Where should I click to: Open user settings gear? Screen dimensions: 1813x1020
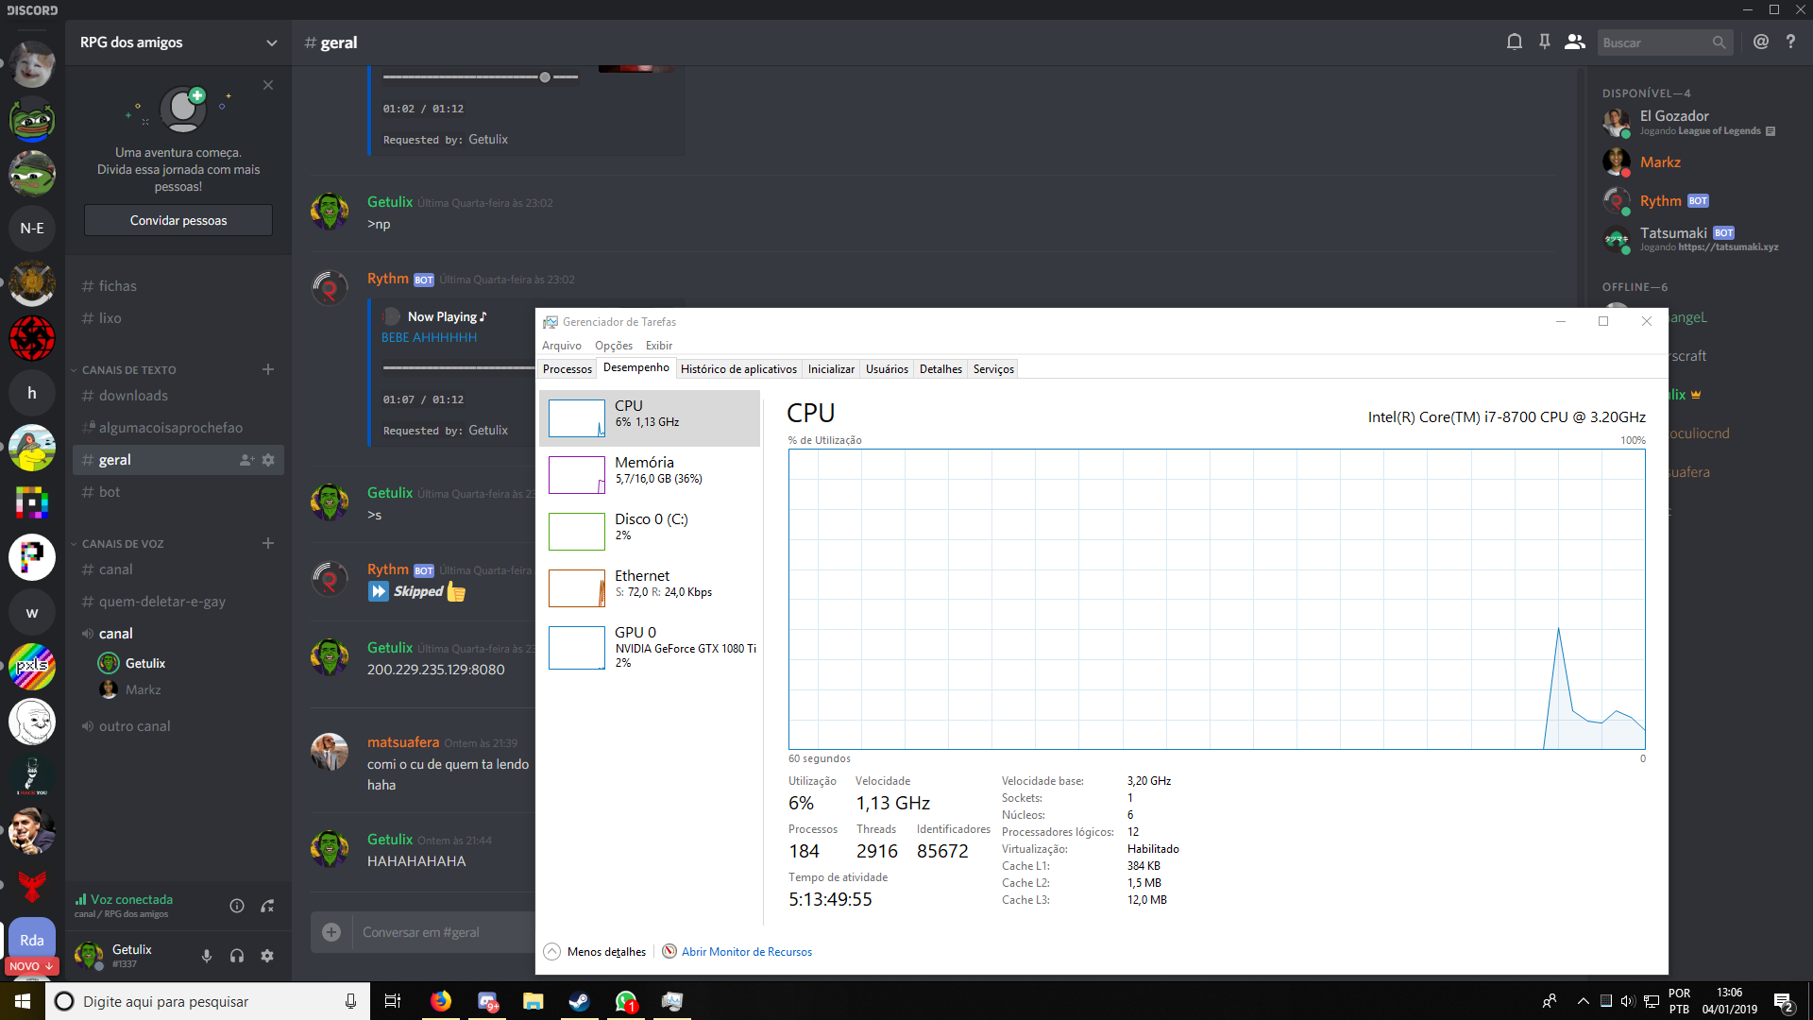[267, 956]
